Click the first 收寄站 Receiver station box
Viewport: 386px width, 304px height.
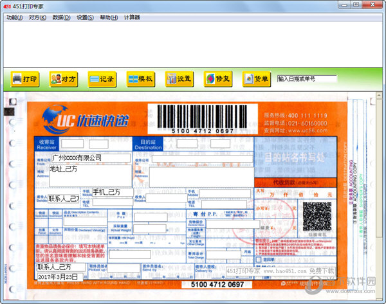(x=72, y=144)
